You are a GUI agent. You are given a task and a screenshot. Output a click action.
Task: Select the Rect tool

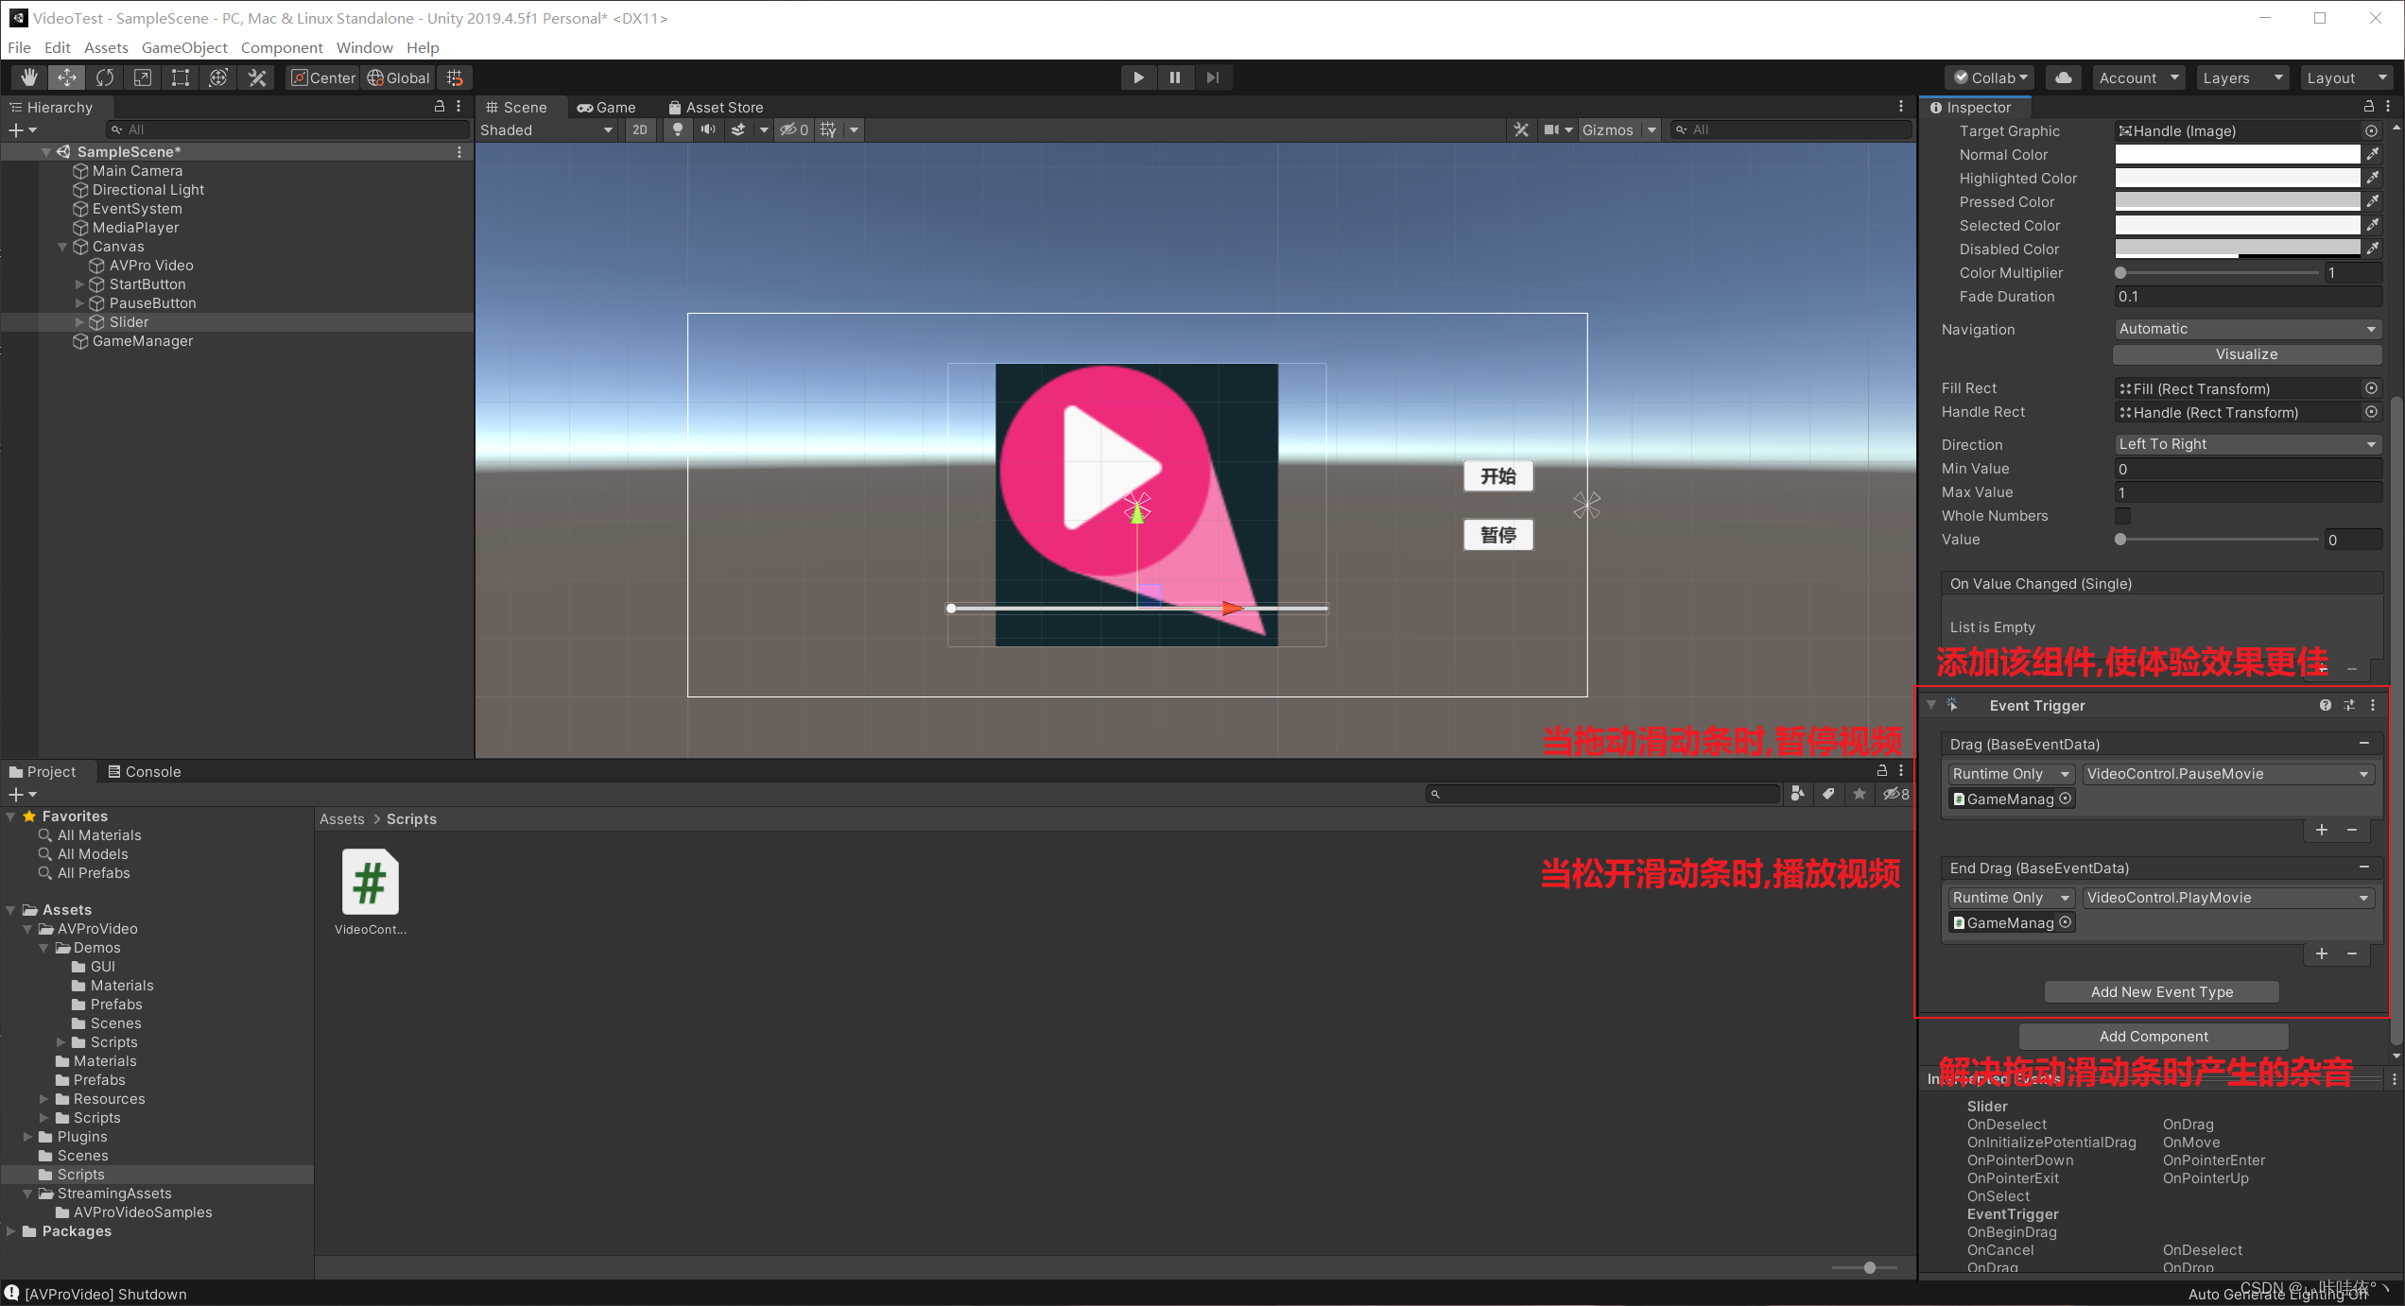181,77
